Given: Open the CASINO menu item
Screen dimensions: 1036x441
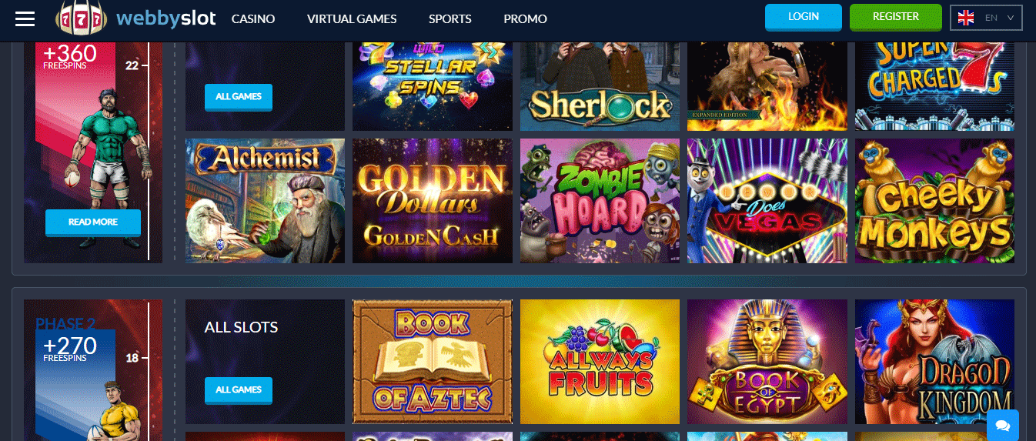Looking at the screenshot, I should tap(253, 19).
